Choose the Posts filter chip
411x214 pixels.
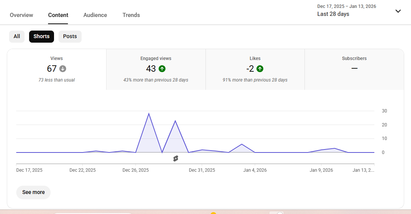pos(70,37)
